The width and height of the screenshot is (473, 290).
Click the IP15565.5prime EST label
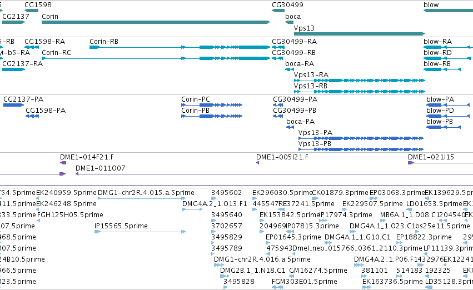(121, 226)
